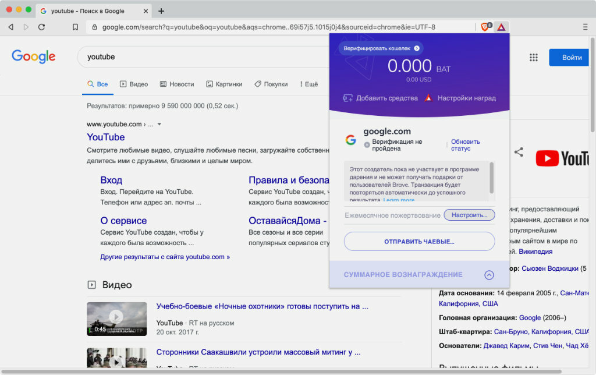Click the Видео section play icon

point(91,285)
